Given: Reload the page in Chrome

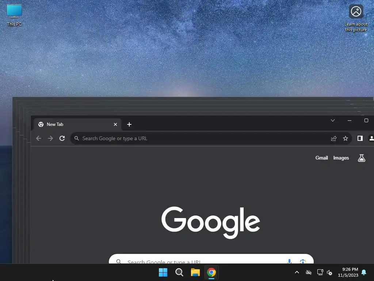Looking at the screenshot, I should pyautogui.click(x=62, y=138).
